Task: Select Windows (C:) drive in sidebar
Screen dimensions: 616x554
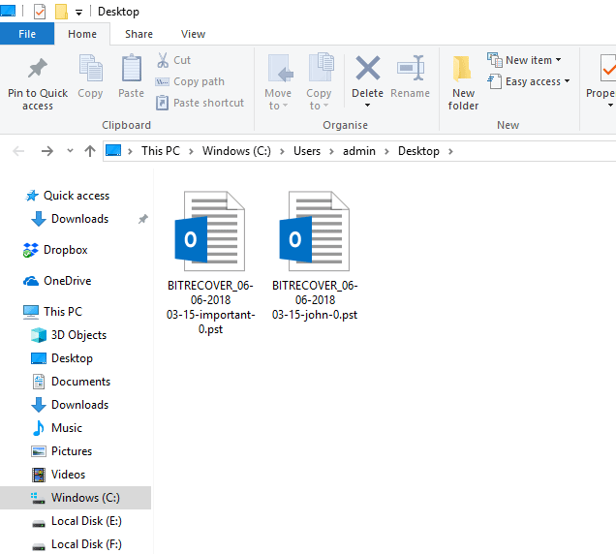Action: [x=76, y=498]
